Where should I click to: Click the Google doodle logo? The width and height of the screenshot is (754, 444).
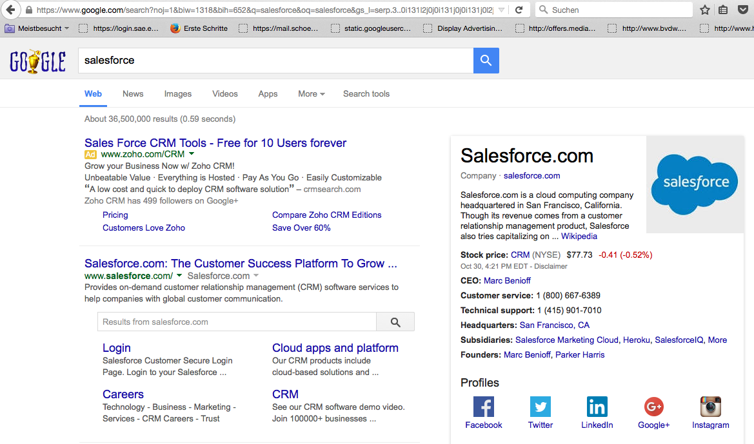(x=37, y=61)
